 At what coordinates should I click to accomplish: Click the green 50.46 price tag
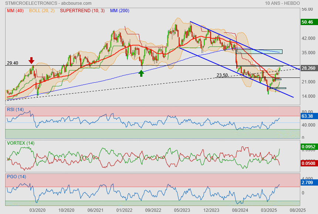point(309,22)
